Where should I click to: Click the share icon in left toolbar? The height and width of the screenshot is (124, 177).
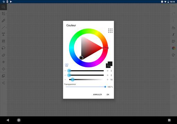point(3,83)
